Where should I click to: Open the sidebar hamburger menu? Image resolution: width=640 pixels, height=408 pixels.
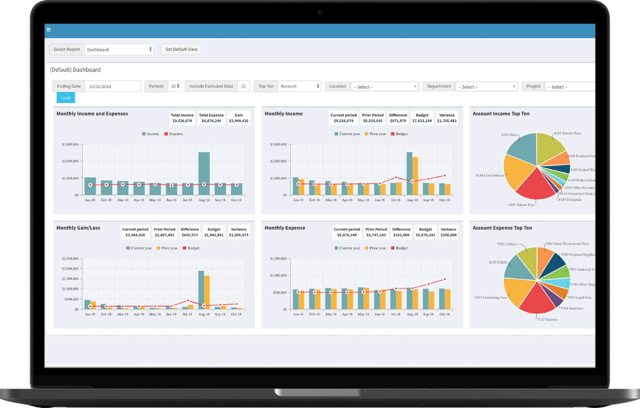48,29
